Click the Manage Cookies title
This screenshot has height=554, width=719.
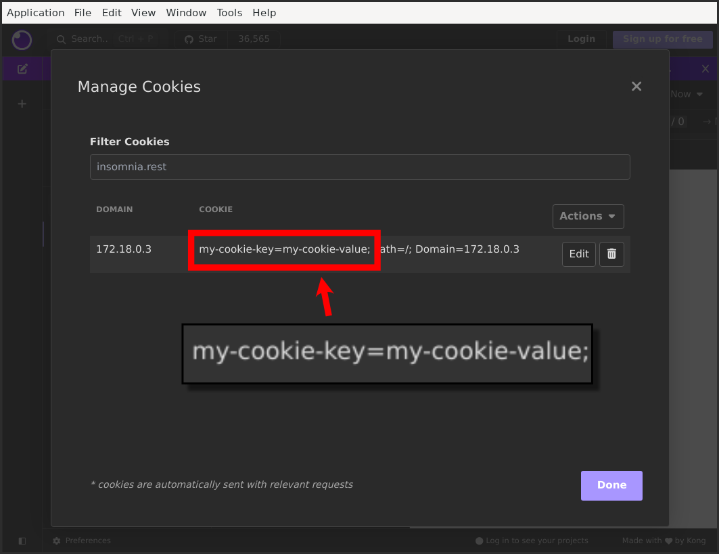coord(139,86)
